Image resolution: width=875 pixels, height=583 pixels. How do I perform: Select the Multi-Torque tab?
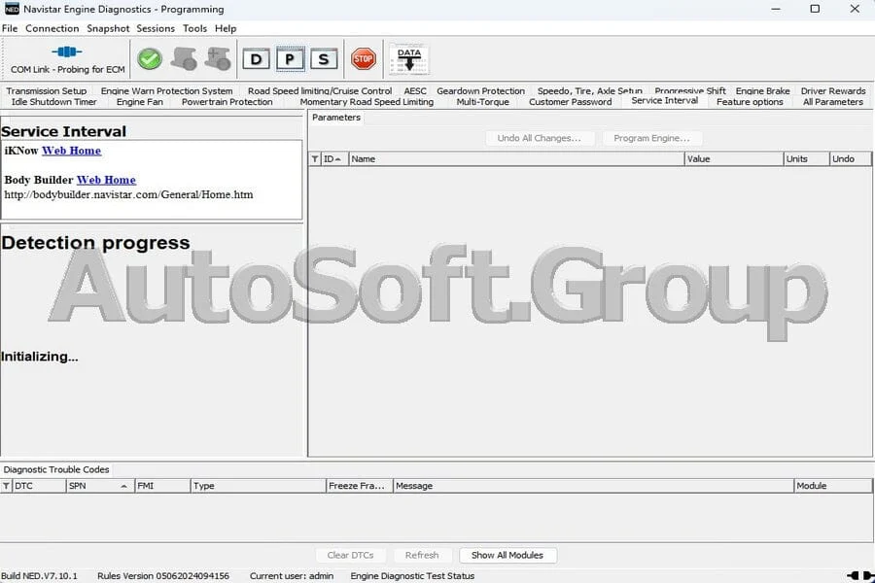point(482,102)
